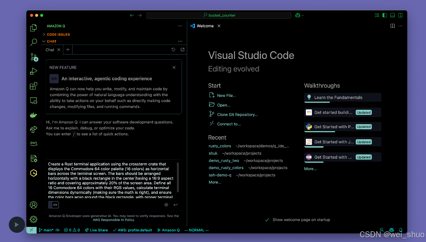Click AWS: profile:default status item
Image resolution: width=426 pixels, height=242 pixels.
click(132, 230)
